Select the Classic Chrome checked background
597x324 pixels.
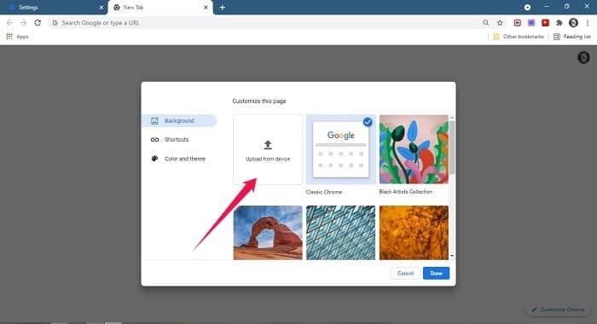click(x=341, y=149)
